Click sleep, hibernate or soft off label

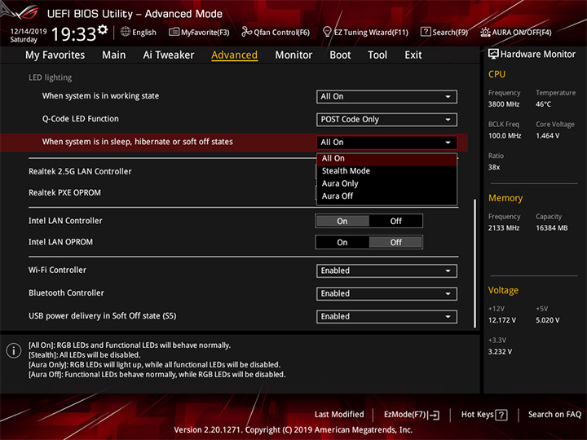point(138,142)
